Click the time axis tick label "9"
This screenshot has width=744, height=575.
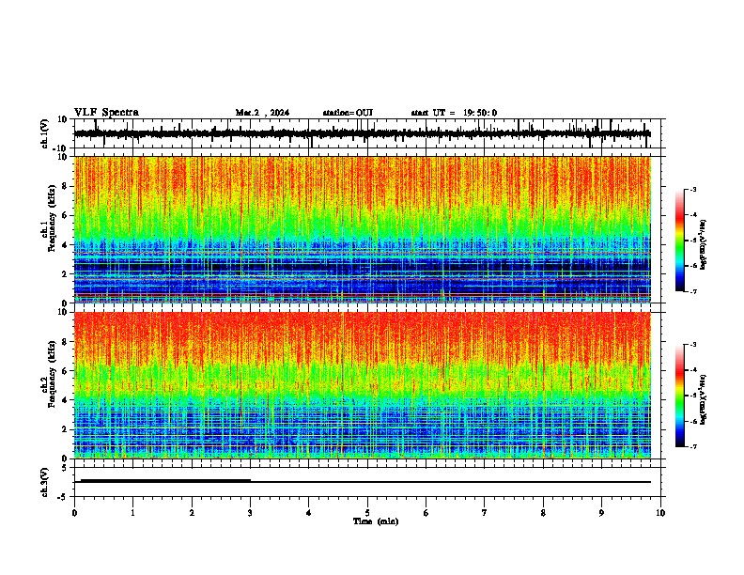pyautogui.click(x=601, y=513)
